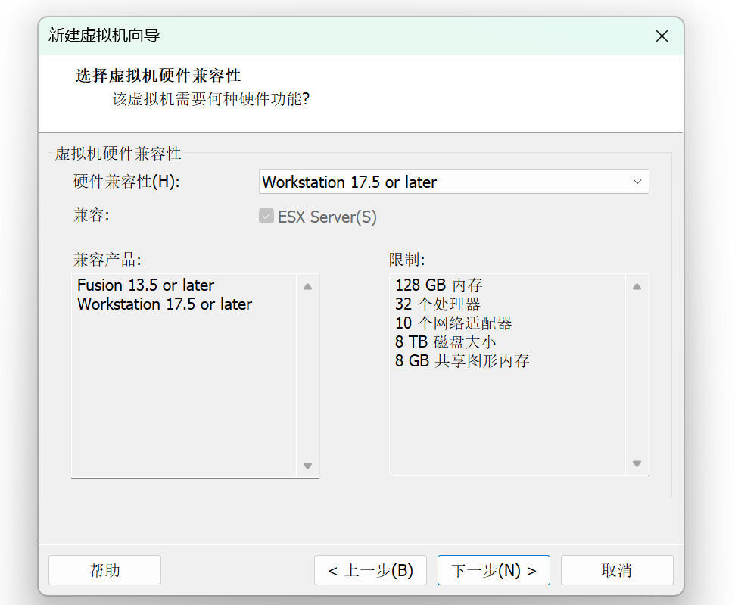Click the 兼容产品 list scroll down arrow
The height and width of the screenshot is (605, 735).
pyautogui.click(x=307, y=466)
